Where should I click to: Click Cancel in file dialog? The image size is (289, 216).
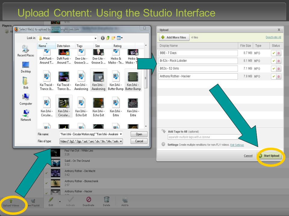(x=139, y=141)
